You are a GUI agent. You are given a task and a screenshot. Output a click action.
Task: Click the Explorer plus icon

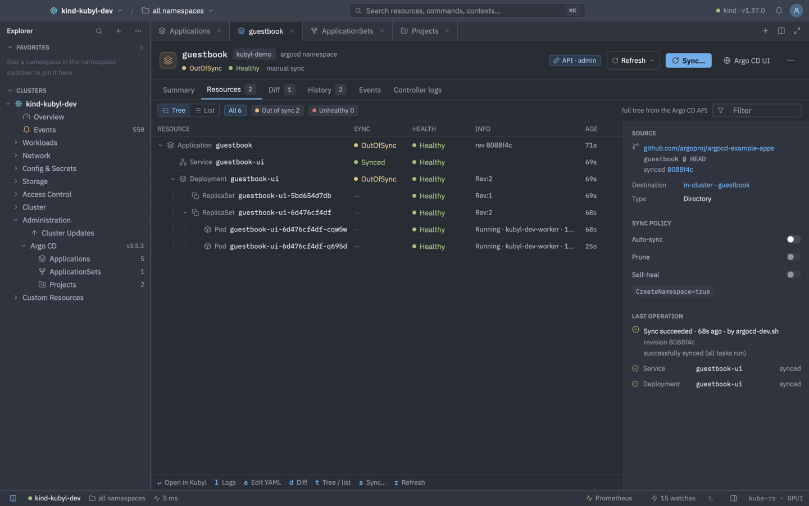click(x=119, y=31)
